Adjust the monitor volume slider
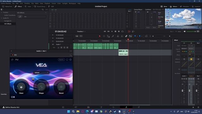 point(191,32)
